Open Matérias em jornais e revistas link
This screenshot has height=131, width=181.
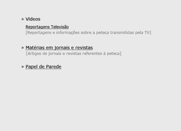[59, 48]
